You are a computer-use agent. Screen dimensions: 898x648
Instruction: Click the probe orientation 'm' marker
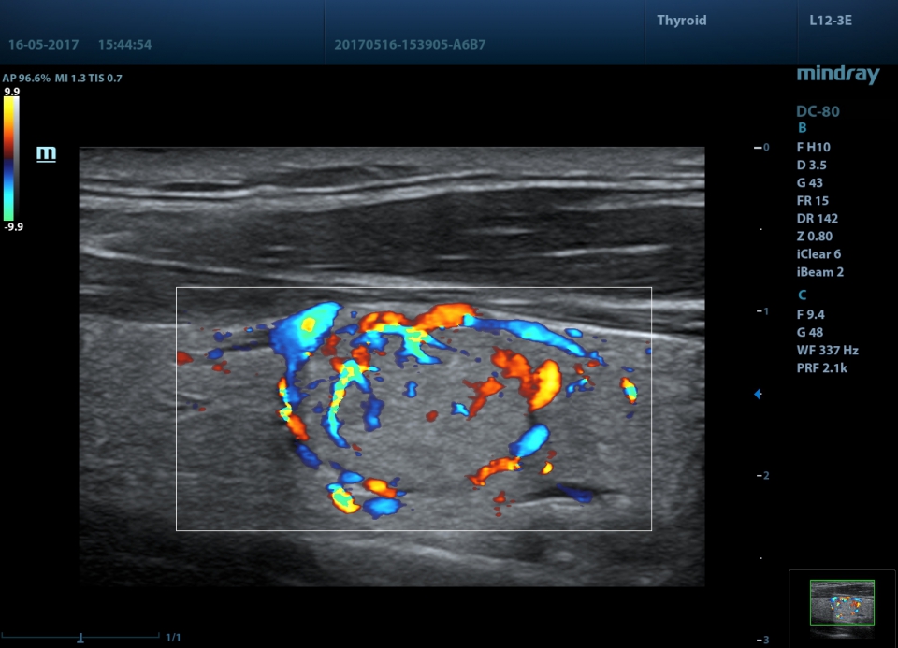[x=46, y=153]
